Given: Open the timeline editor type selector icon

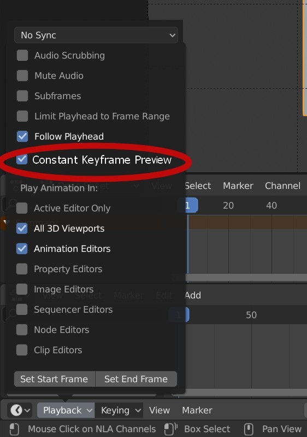Looking at the screenshot, I should (x=20, y=410).
